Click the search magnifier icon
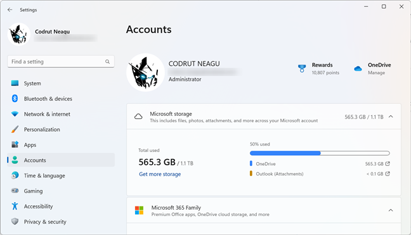This screenshot has height=235, width=411. click(107, 61)
